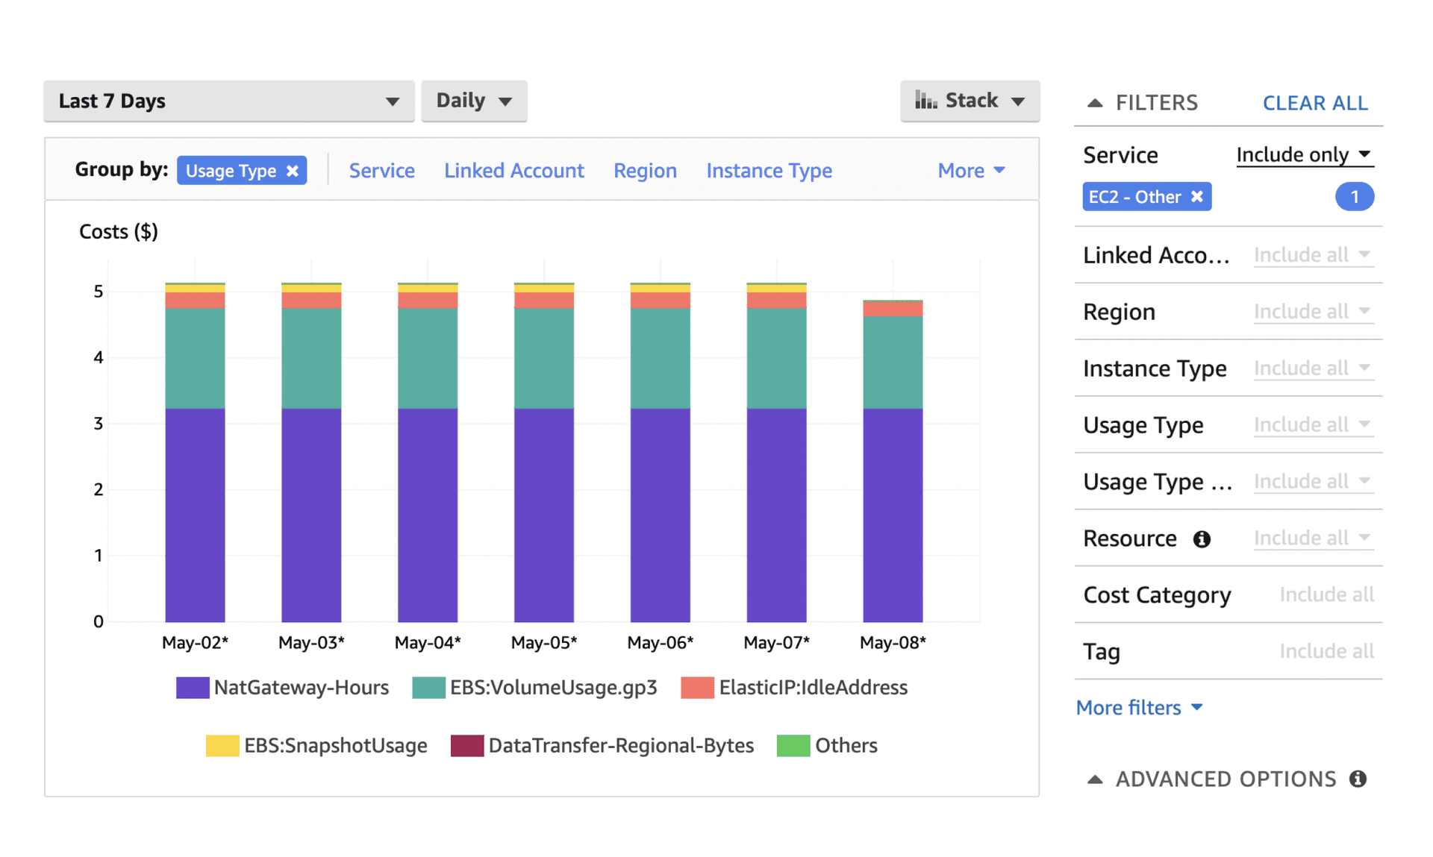Remove the EC2 - Other service filter

[1199, 196]
